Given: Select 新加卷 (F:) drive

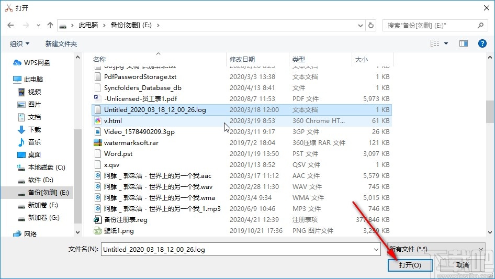Looking at the screenshot, I should 37,205.
